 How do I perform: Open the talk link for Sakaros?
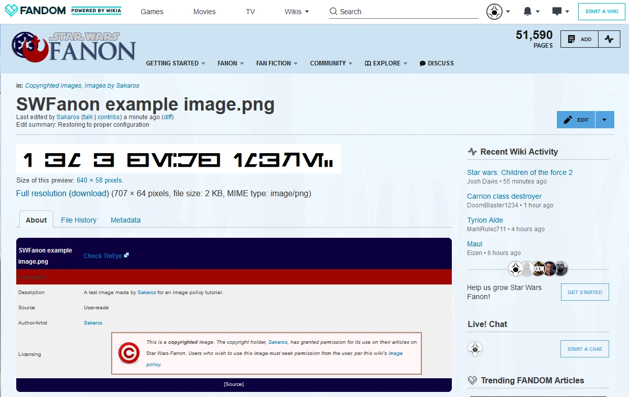point(88,117)
